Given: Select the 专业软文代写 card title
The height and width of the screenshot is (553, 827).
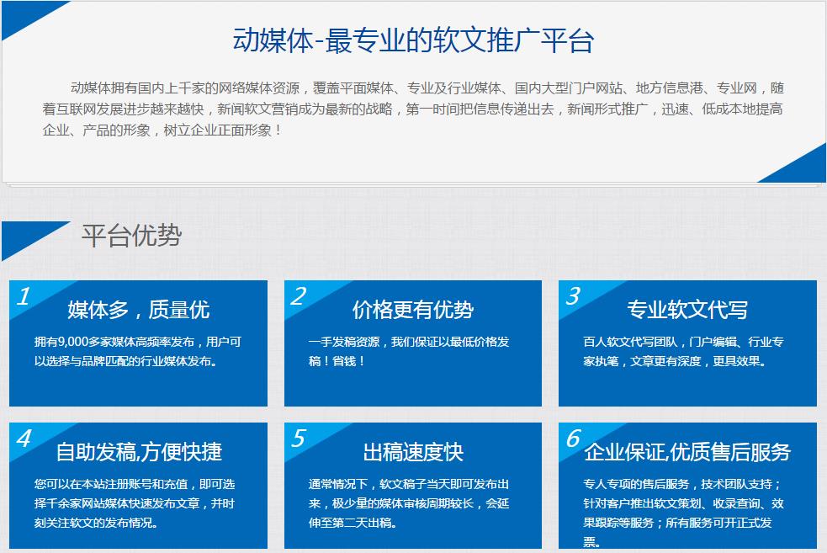Looking at the screenshot, I should [x=687, y=310].
